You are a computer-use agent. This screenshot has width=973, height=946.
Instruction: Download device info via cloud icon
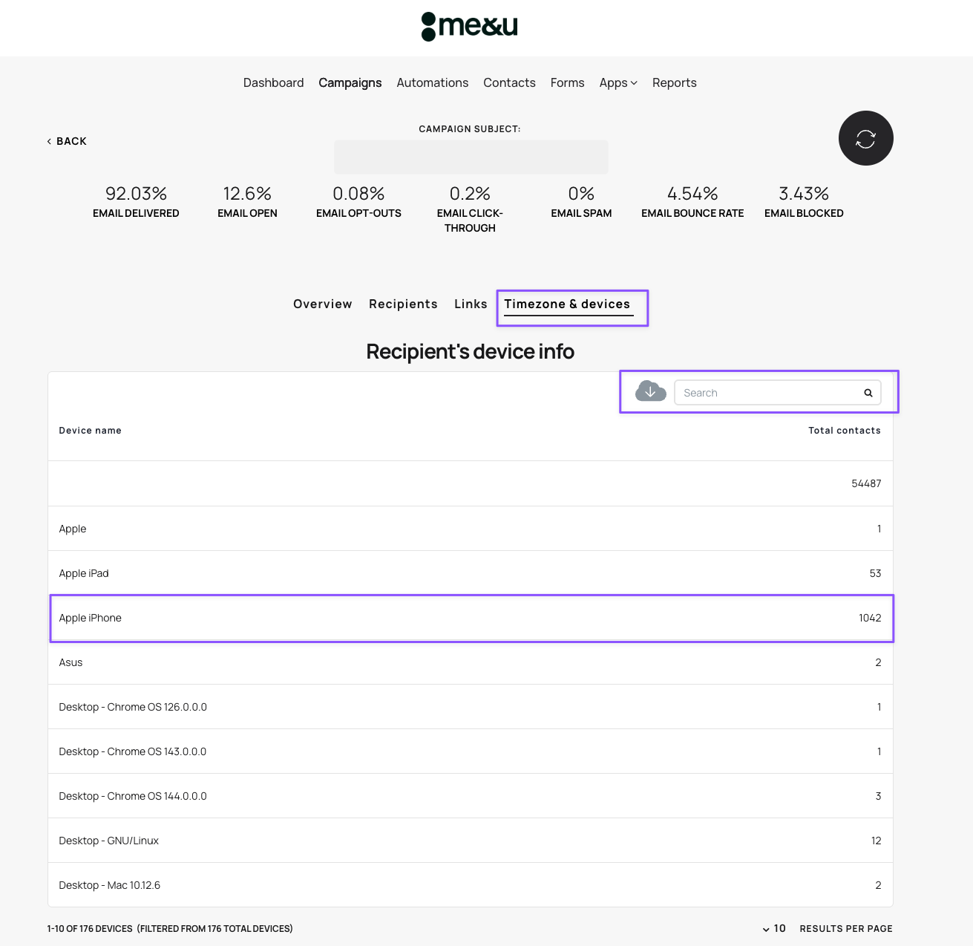click(650, 391)
